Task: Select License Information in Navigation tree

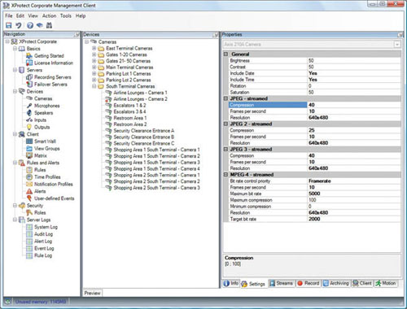Action: coord(54,63)
